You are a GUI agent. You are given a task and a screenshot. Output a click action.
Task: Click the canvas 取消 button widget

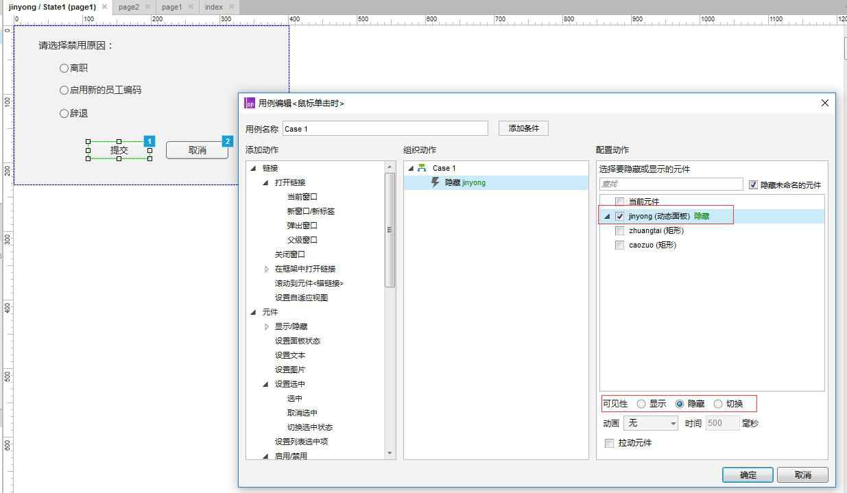click(197, 150)
